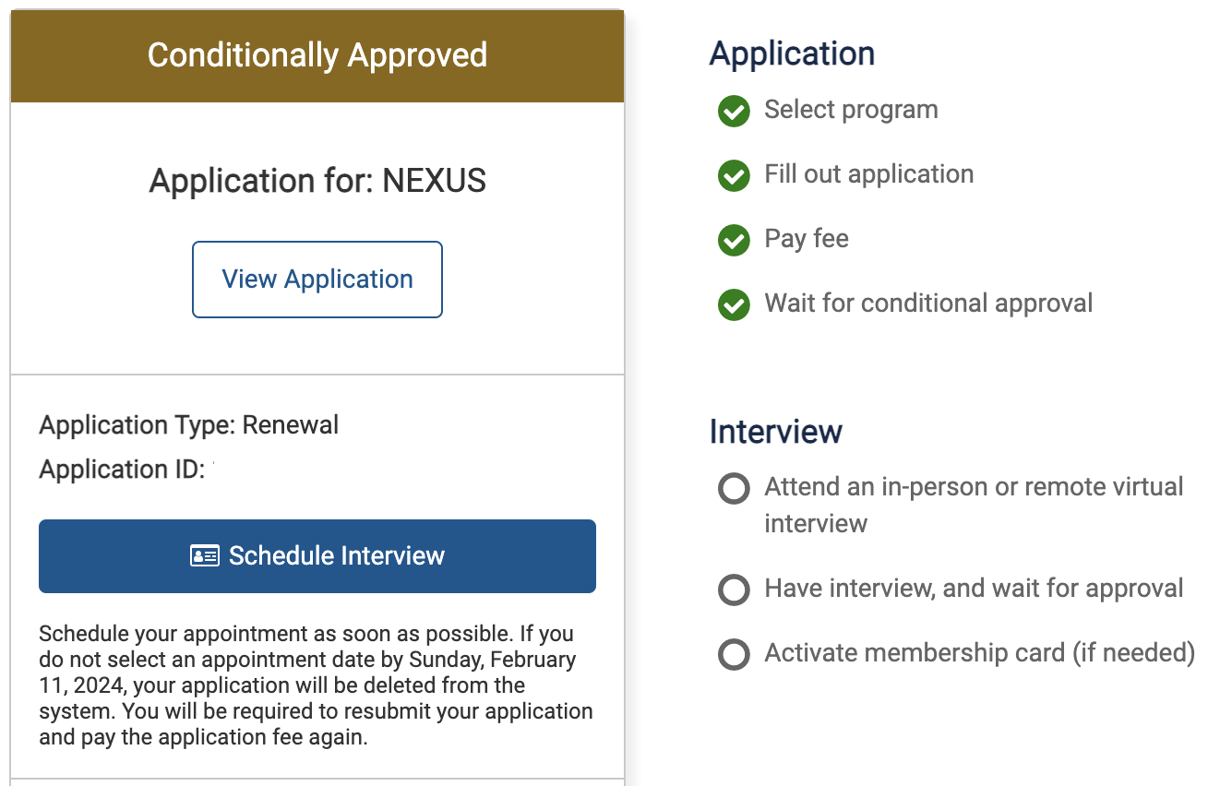Click the Activate membership card step text
This screenshot has width=1220, height=786.
pyautogui.click(x=979, y=653)
